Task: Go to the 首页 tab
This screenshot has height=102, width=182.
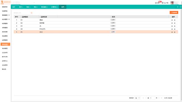Action: 14,7
